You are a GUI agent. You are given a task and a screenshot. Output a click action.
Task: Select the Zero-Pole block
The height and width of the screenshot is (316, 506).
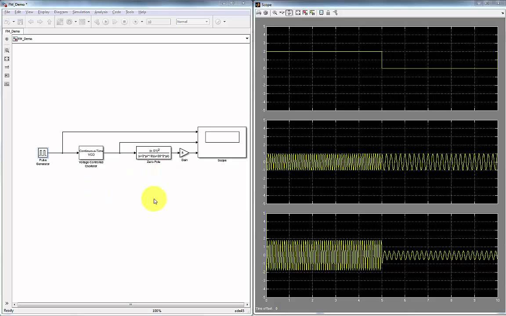click(154, 153)
